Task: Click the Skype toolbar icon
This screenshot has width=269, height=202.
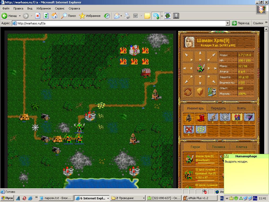Action: 156,16
